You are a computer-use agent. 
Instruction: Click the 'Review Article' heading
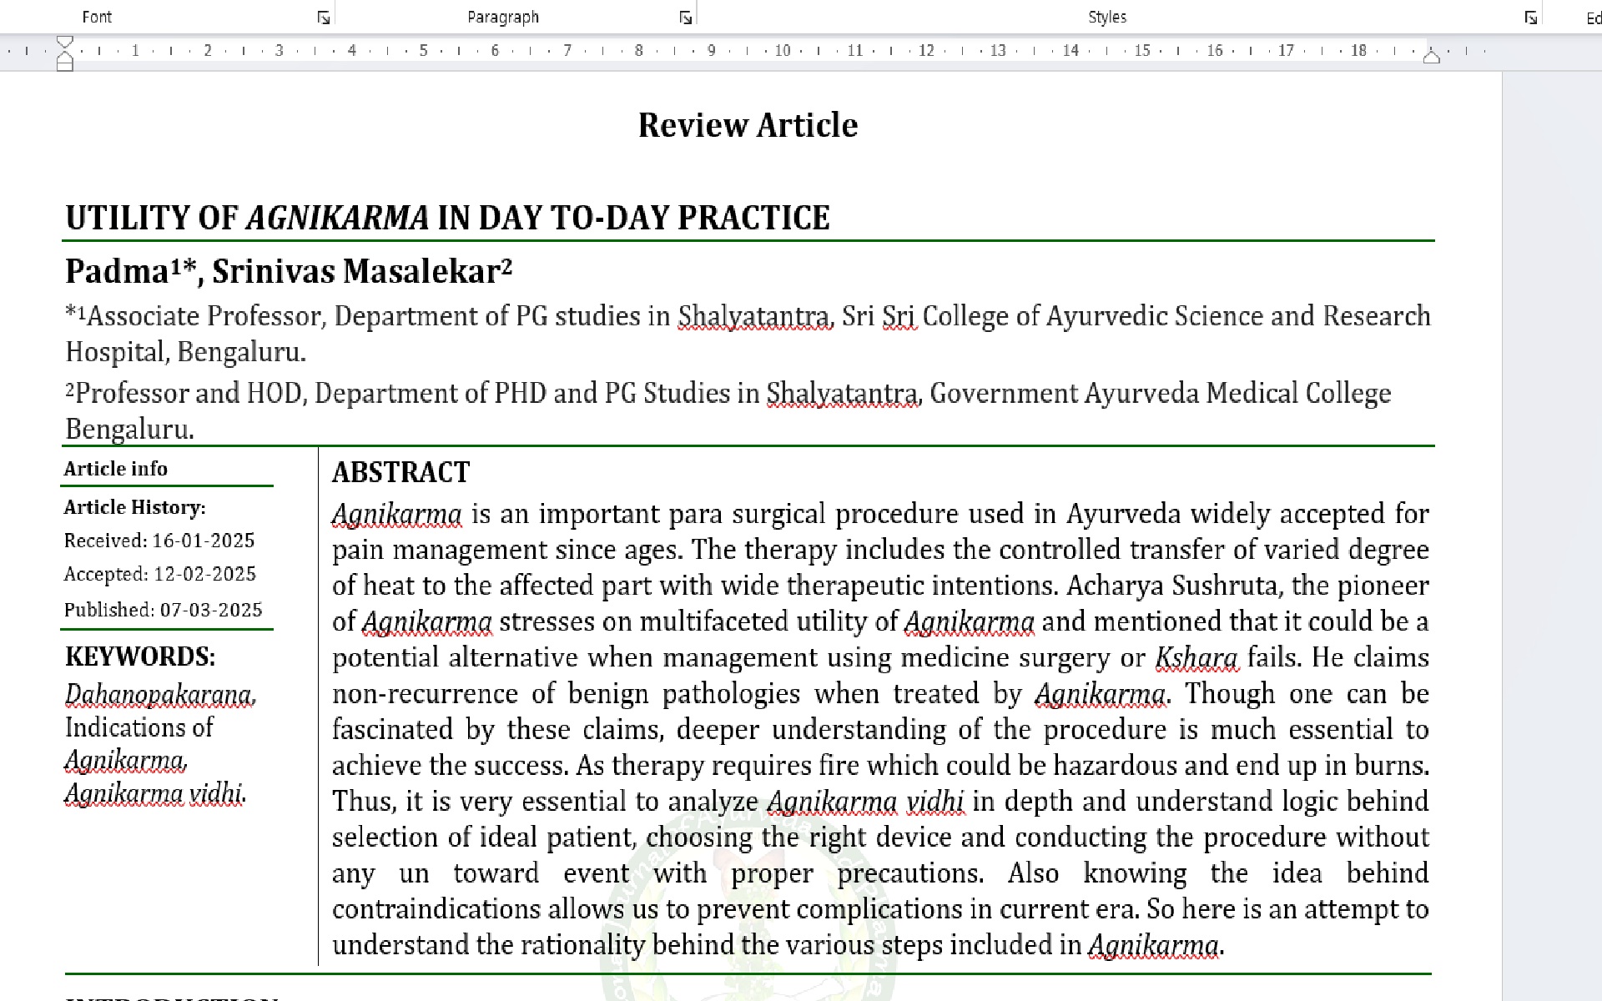click(x=748, y=125)
